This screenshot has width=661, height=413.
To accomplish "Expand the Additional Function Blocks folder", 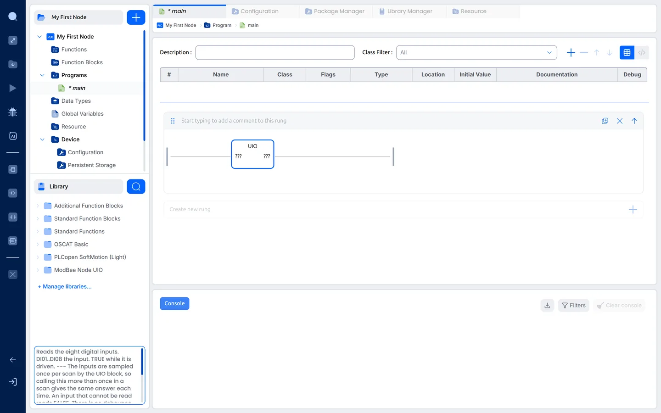I will click(x=38, y=206).
